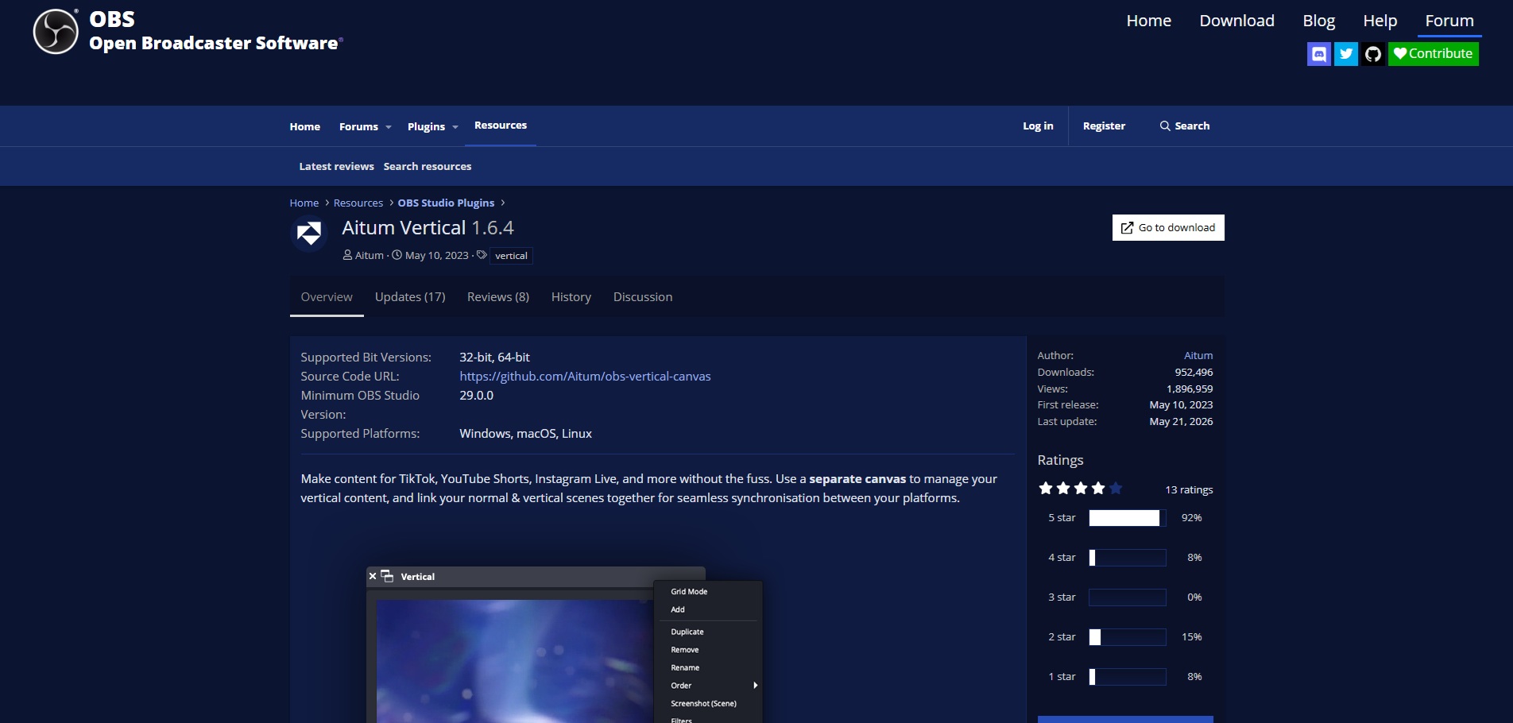Open the Download page
1513x723 pixels.
coord(1237,21)
